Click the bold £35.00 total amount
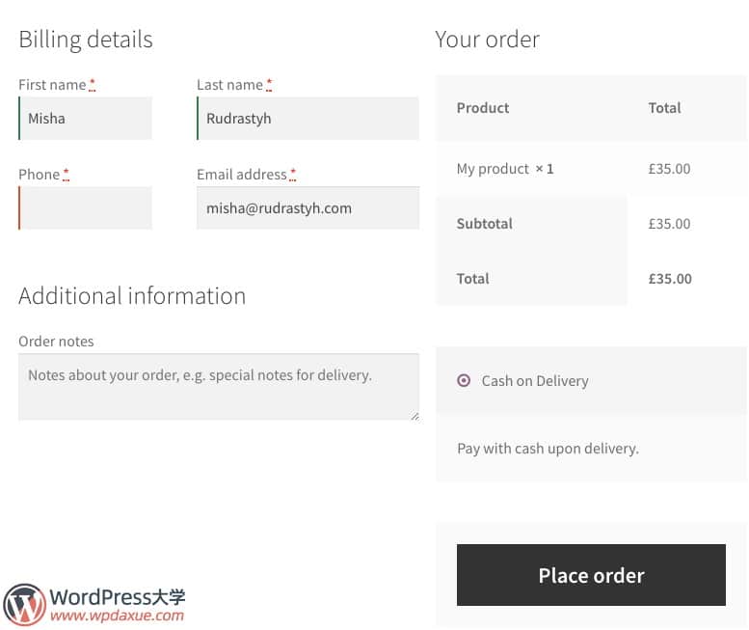Viewport: 749px width, 630px height. (670, 279)
